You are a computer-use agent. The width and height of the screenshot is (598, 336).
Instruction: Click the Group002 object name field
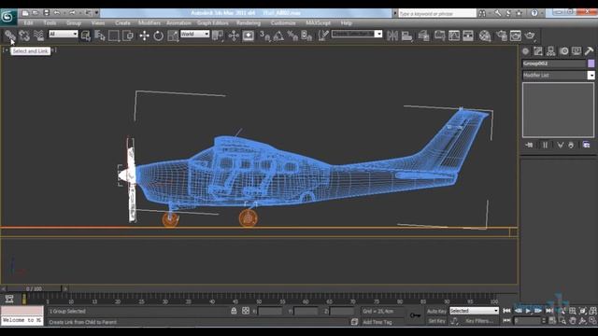(554, 63)
